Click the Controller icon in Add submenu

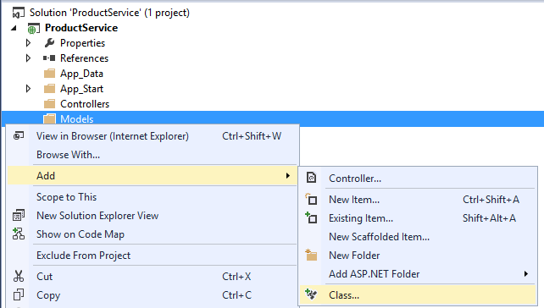pyautogui.click(x=311, y=178)
